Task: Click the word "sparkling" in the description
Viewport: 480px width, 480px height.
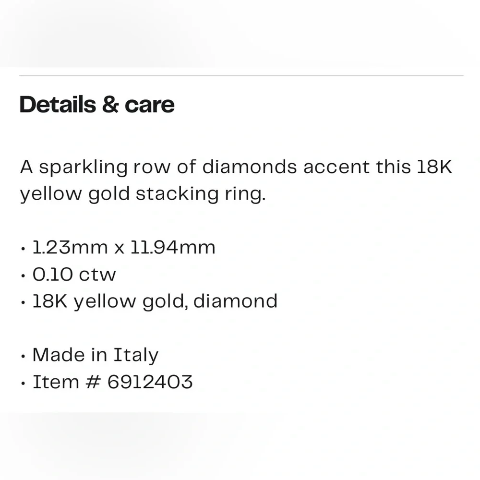Action: click(x=83, y=168)
